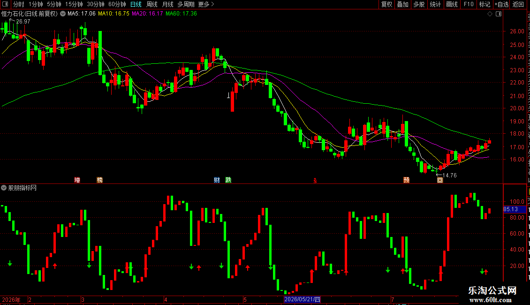Screen dimensions: 530x305
Task: Click the MA60: 17.36 value
Action: [x=181, y=14]
